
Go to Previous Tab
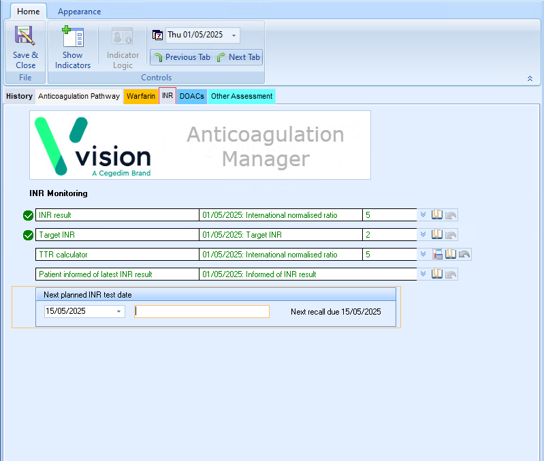point(182,57)
